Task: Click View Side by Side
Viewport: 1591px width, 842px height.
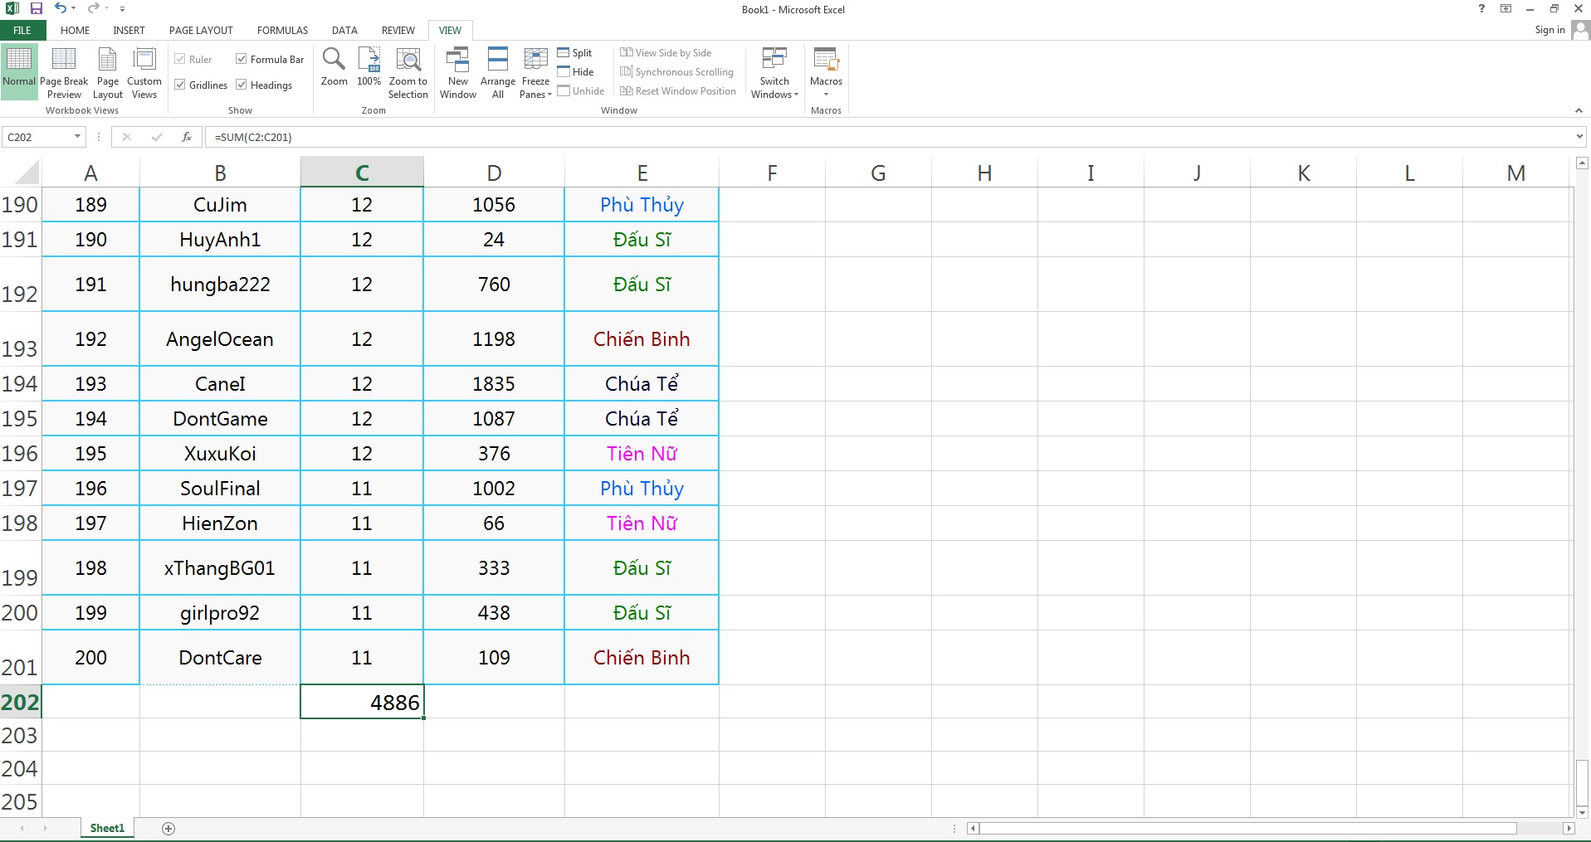Action: pyautogui.click(x=666, y=53)
